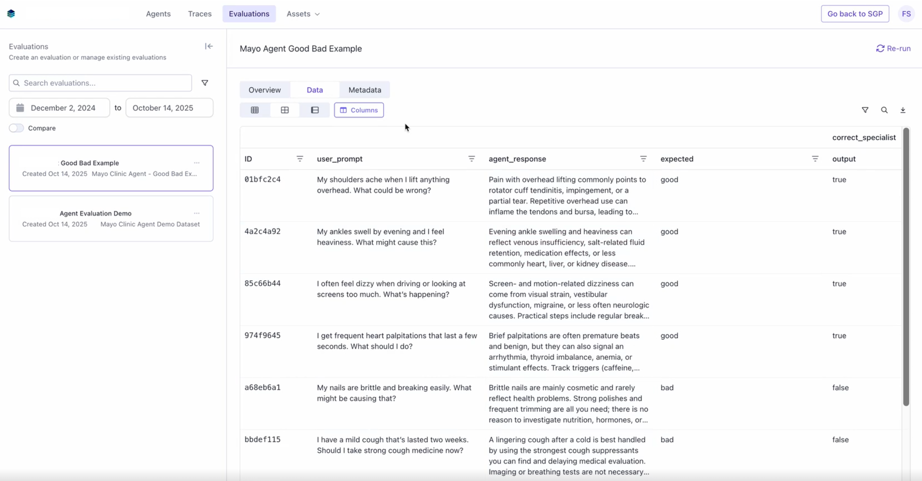Open the Agent Evaluation Demo options menu
Screen dimensions: 922x481
[197, 213]
